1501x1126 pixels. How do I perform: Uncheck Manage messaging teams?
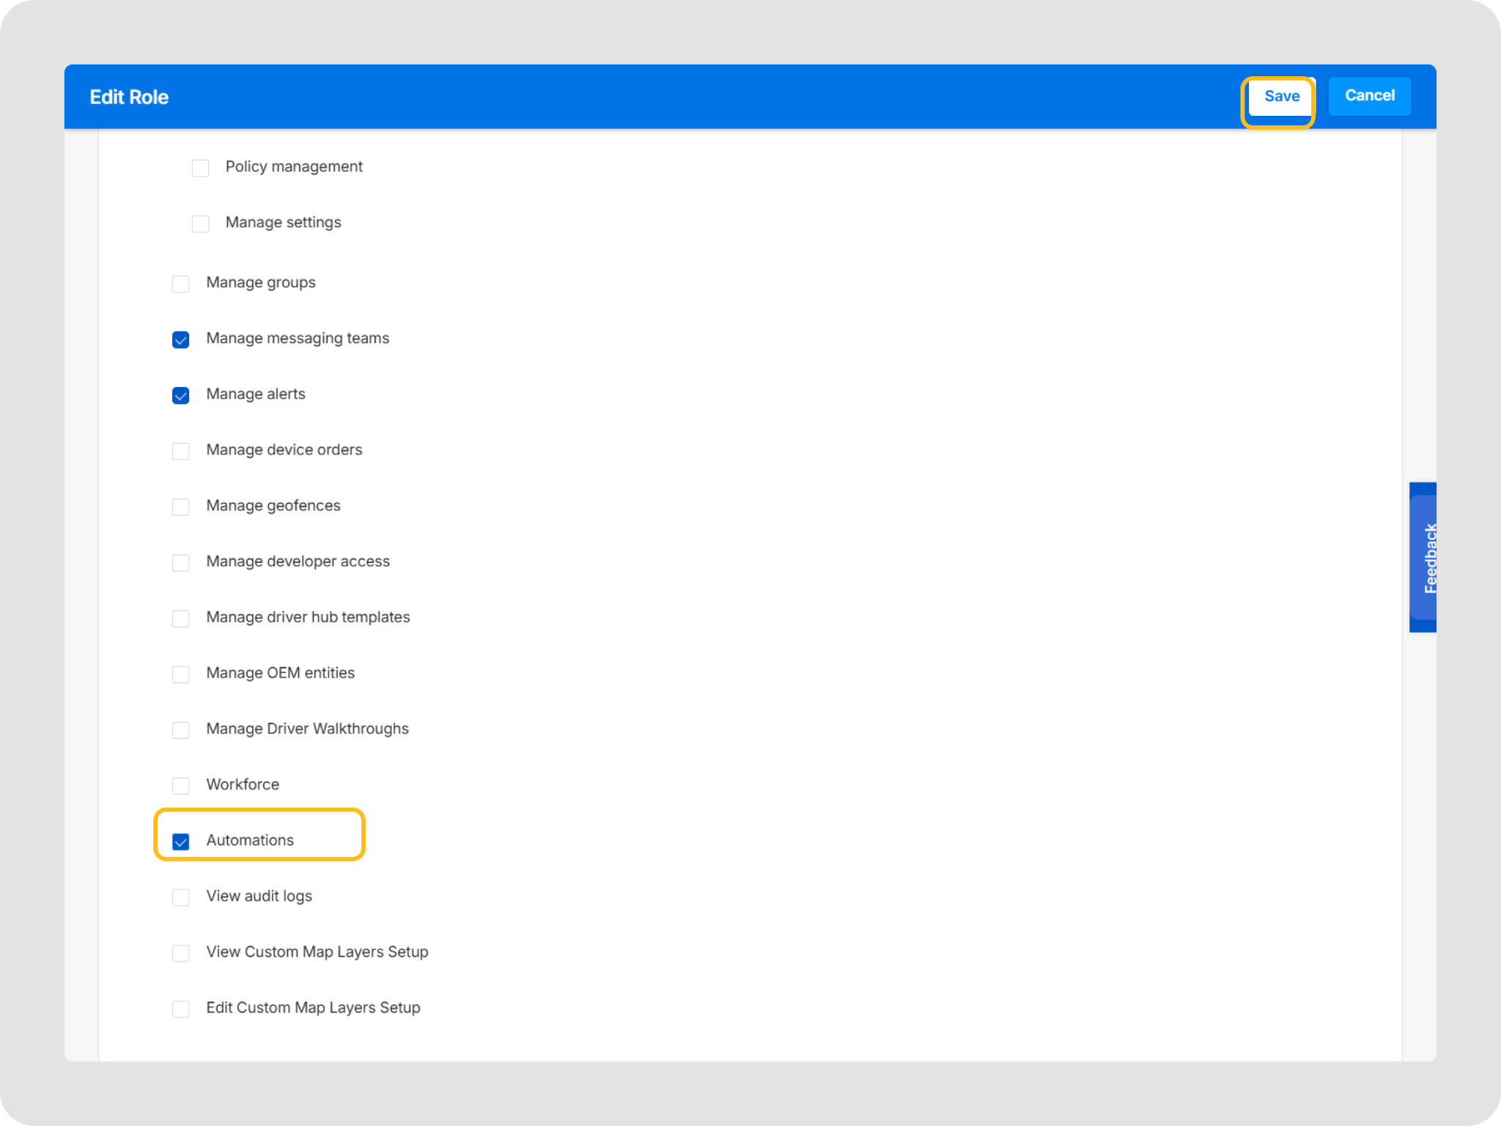180,339
